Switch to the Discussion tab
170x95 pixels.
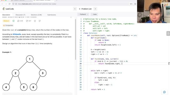pos(20,15)
